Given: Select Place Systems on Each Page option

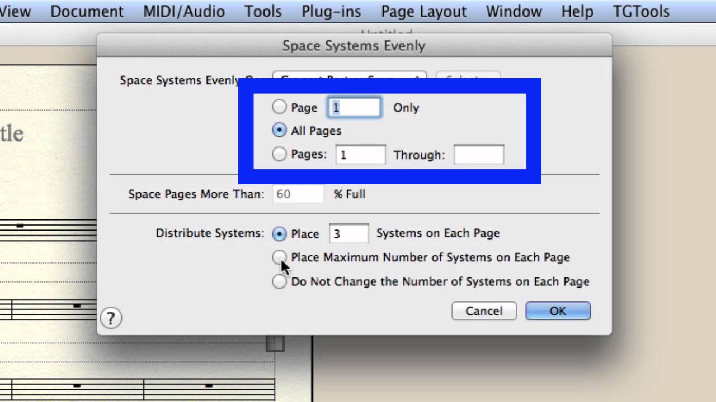Looking at the screenshot, I should (x=279, y=233).
